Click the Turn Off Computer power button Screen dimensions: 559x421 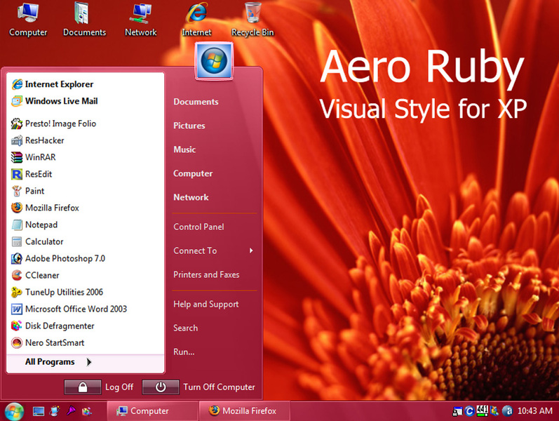(x=161, y=387)
